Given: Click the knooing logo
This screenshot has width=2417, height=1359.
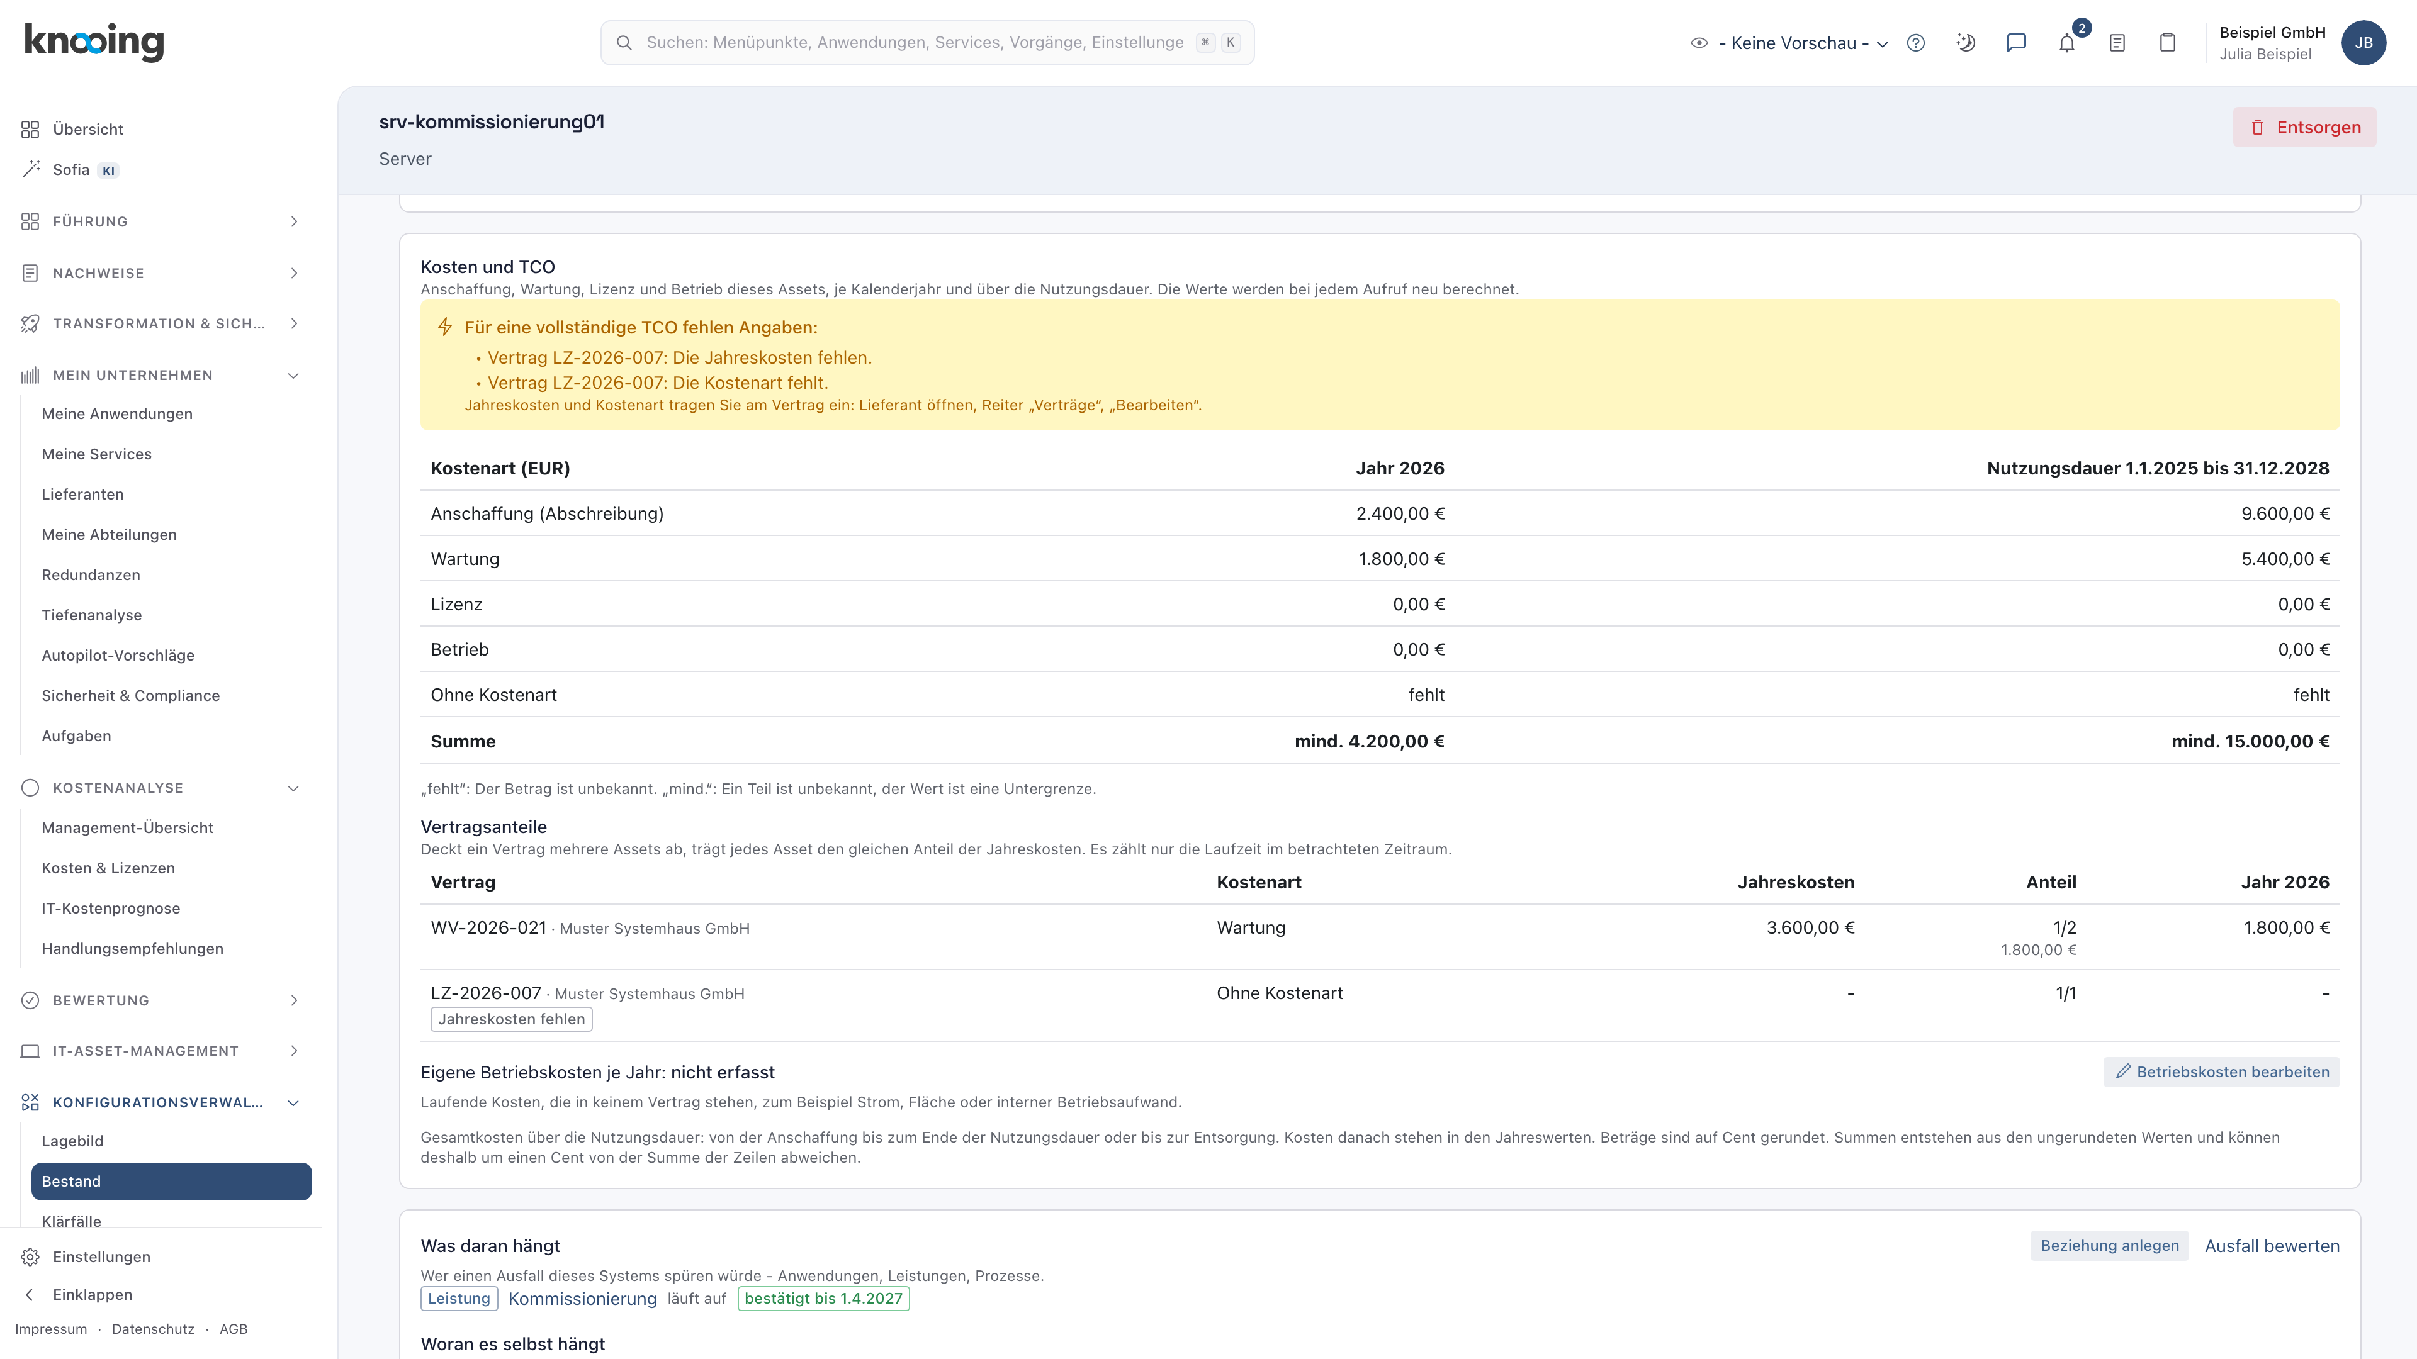Looking at the screenshot, I should 94,42.
